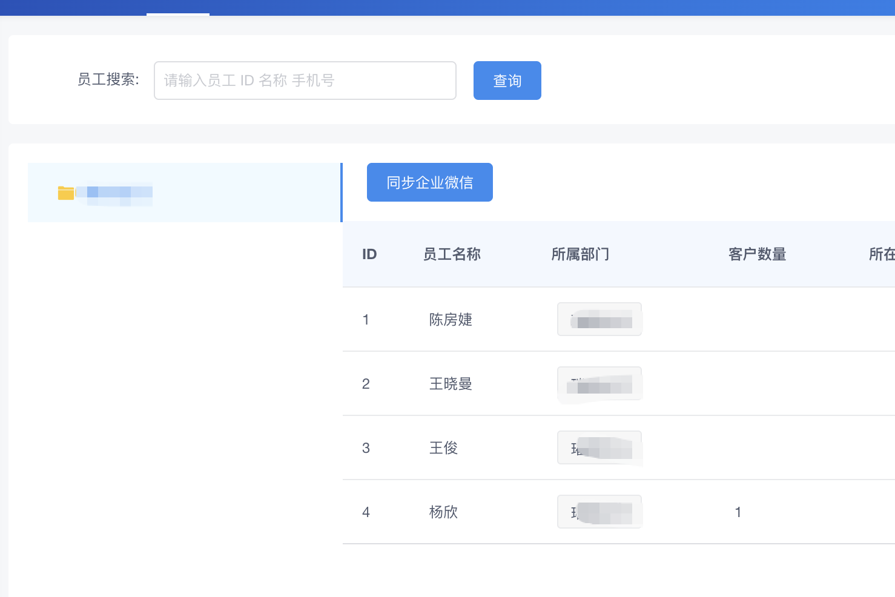The height and width of the screenshot is (597, 895).
Task: Click customer count 1 in 杨欣 row
Action: (738, 512)
